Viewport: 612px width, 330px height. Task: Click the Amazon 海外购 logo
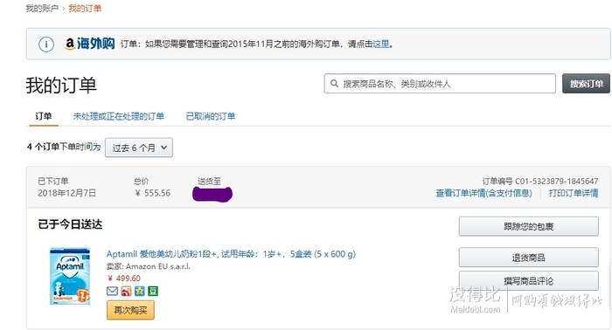[x=90, y=44]
